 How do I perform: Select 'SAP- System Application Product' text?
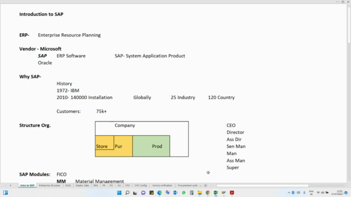[x=150, y=56]
